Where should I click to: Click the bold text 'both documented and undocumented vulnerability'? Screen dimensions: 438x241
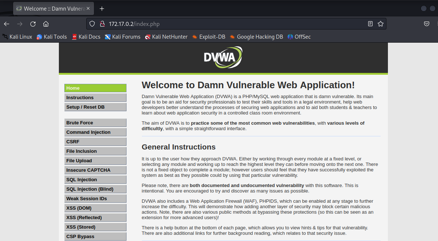point(247,186)
